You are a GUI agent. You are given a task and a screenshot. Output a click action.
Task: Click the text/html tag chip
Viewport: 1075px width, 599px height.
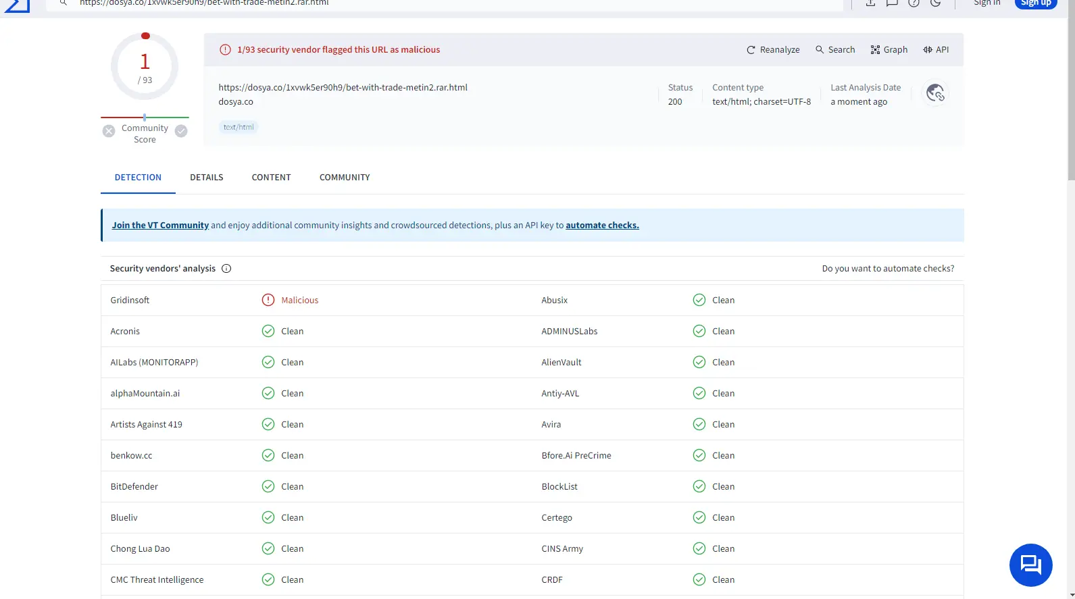pyautogui.click(x=239, y=127)
